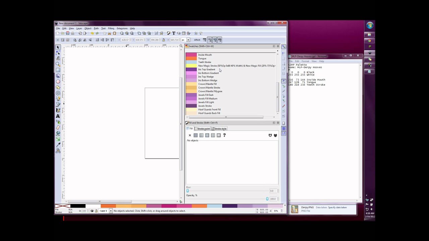Viewport: 429px width, 241px height.
Task: Open the Object menu
Action: [88, 28]
